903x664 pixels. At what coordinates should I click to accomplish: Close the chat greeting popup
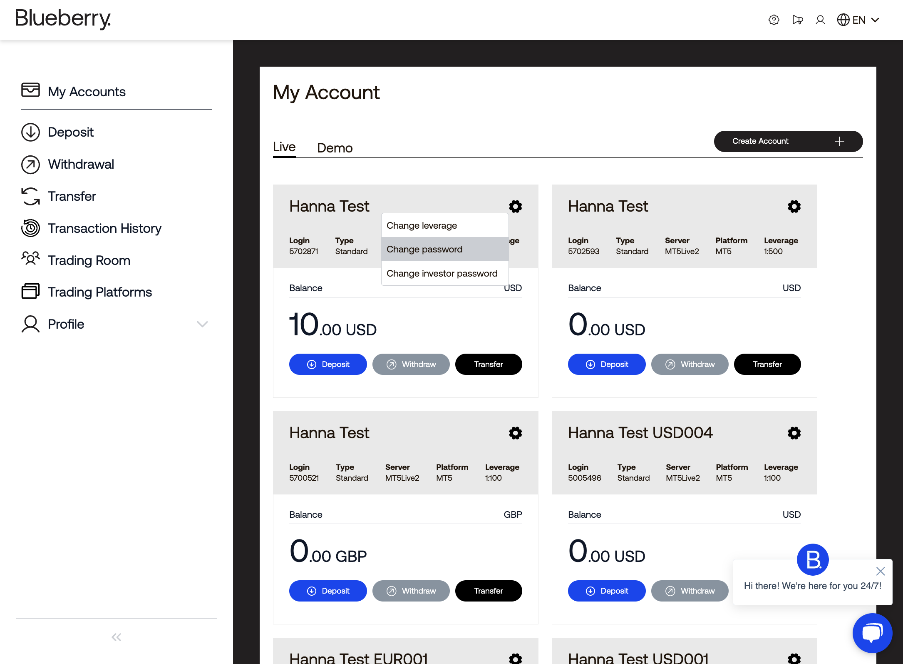click(x=881, y=571)
